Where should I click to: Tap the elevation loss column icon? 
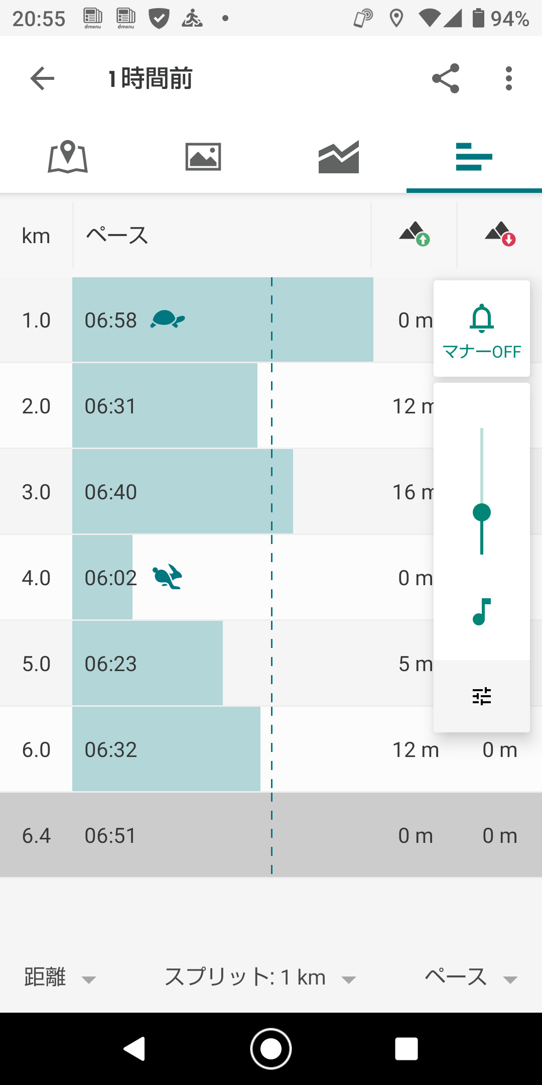[x=500, y=234]
